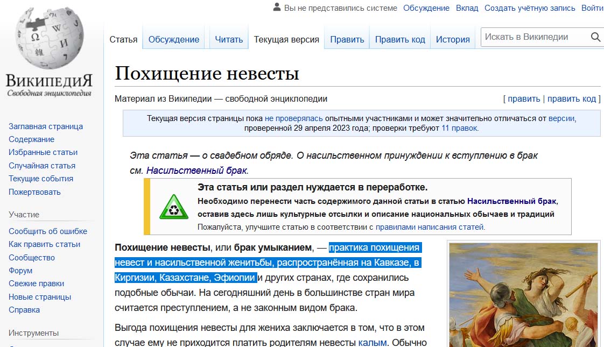Click 'Сообщить об ошибке' link
Viewport: 604px width, 347px height.
coord(48,231)
